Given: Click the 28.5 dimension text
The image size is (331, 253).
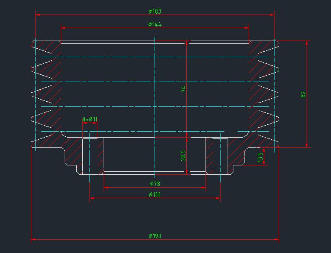Looking at the screenshot, I should (x=183, y=156).
